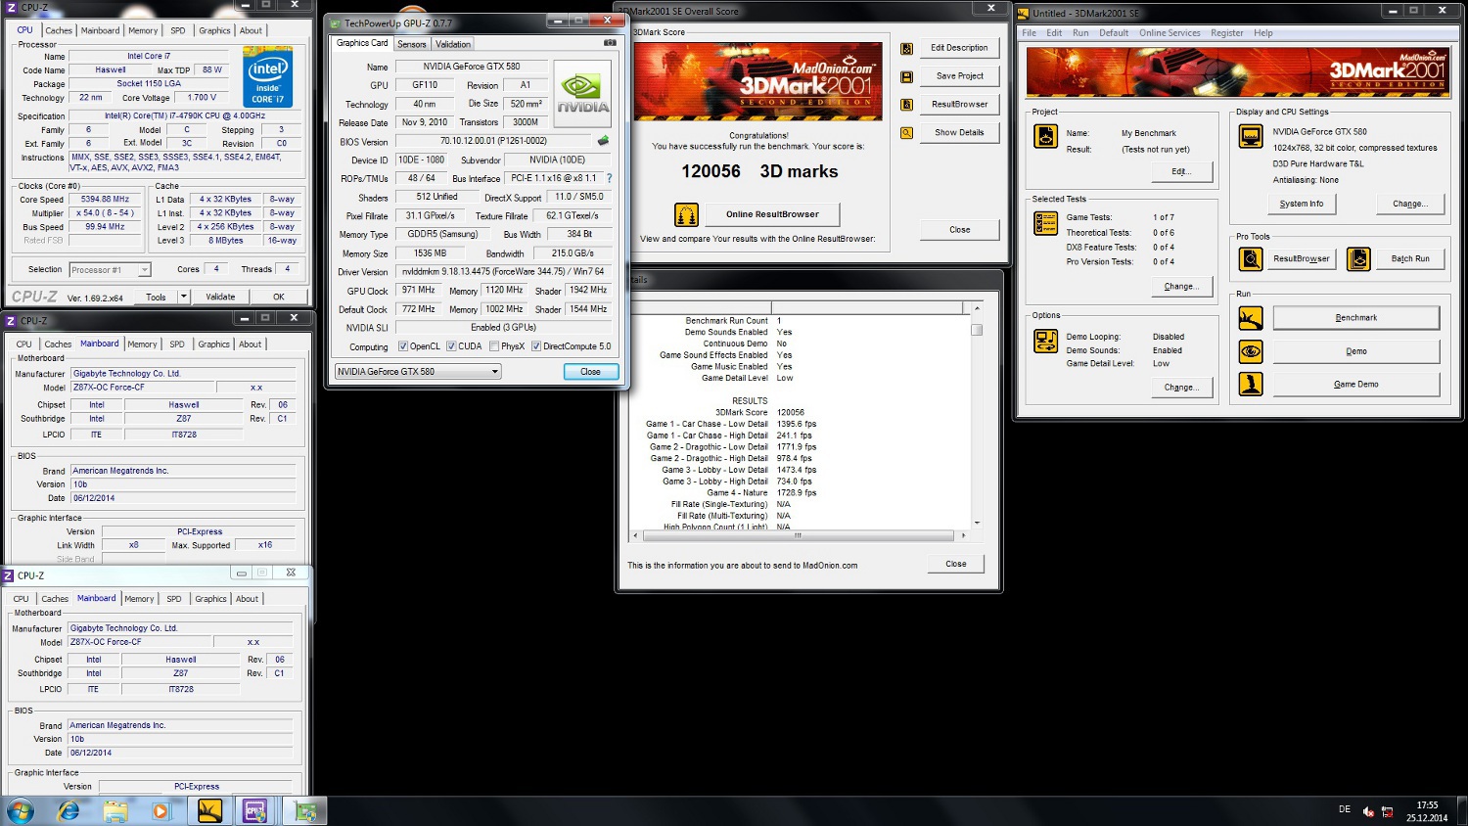Click the System Info button
Image resolution: width=1468 pixels, height=826 pixels.
pos(1301,204)
